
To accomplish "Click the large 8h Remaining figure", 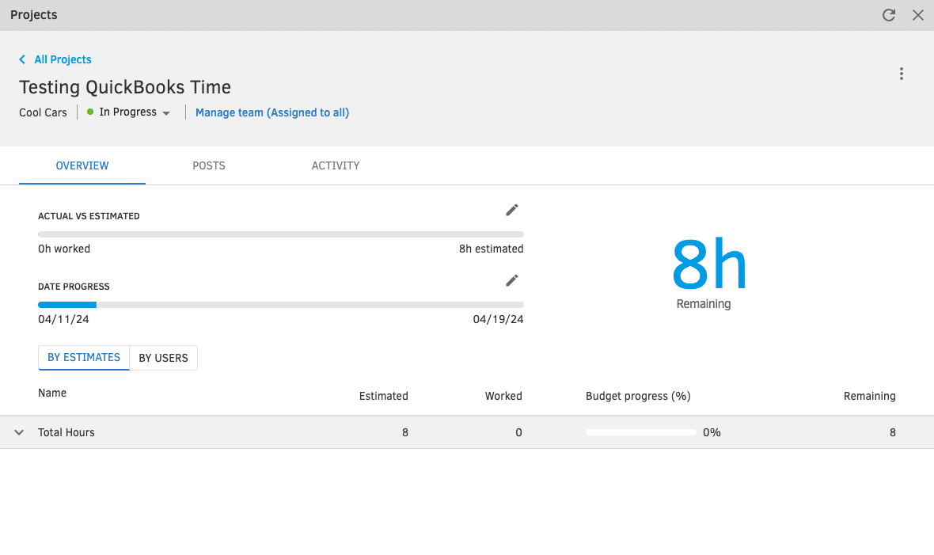I will (x=709, y=264).
